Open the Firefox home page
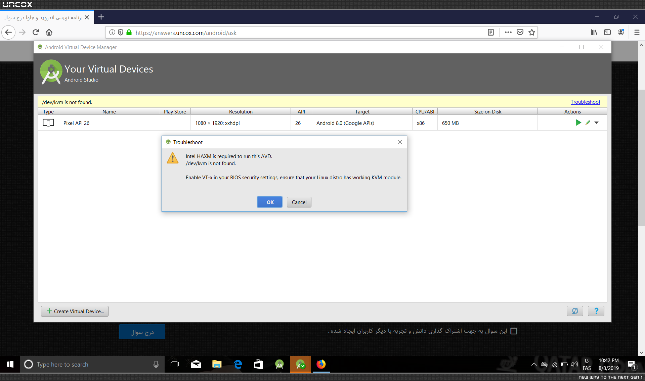The width and height of the screenshot is (645, 381). (49, 33)
